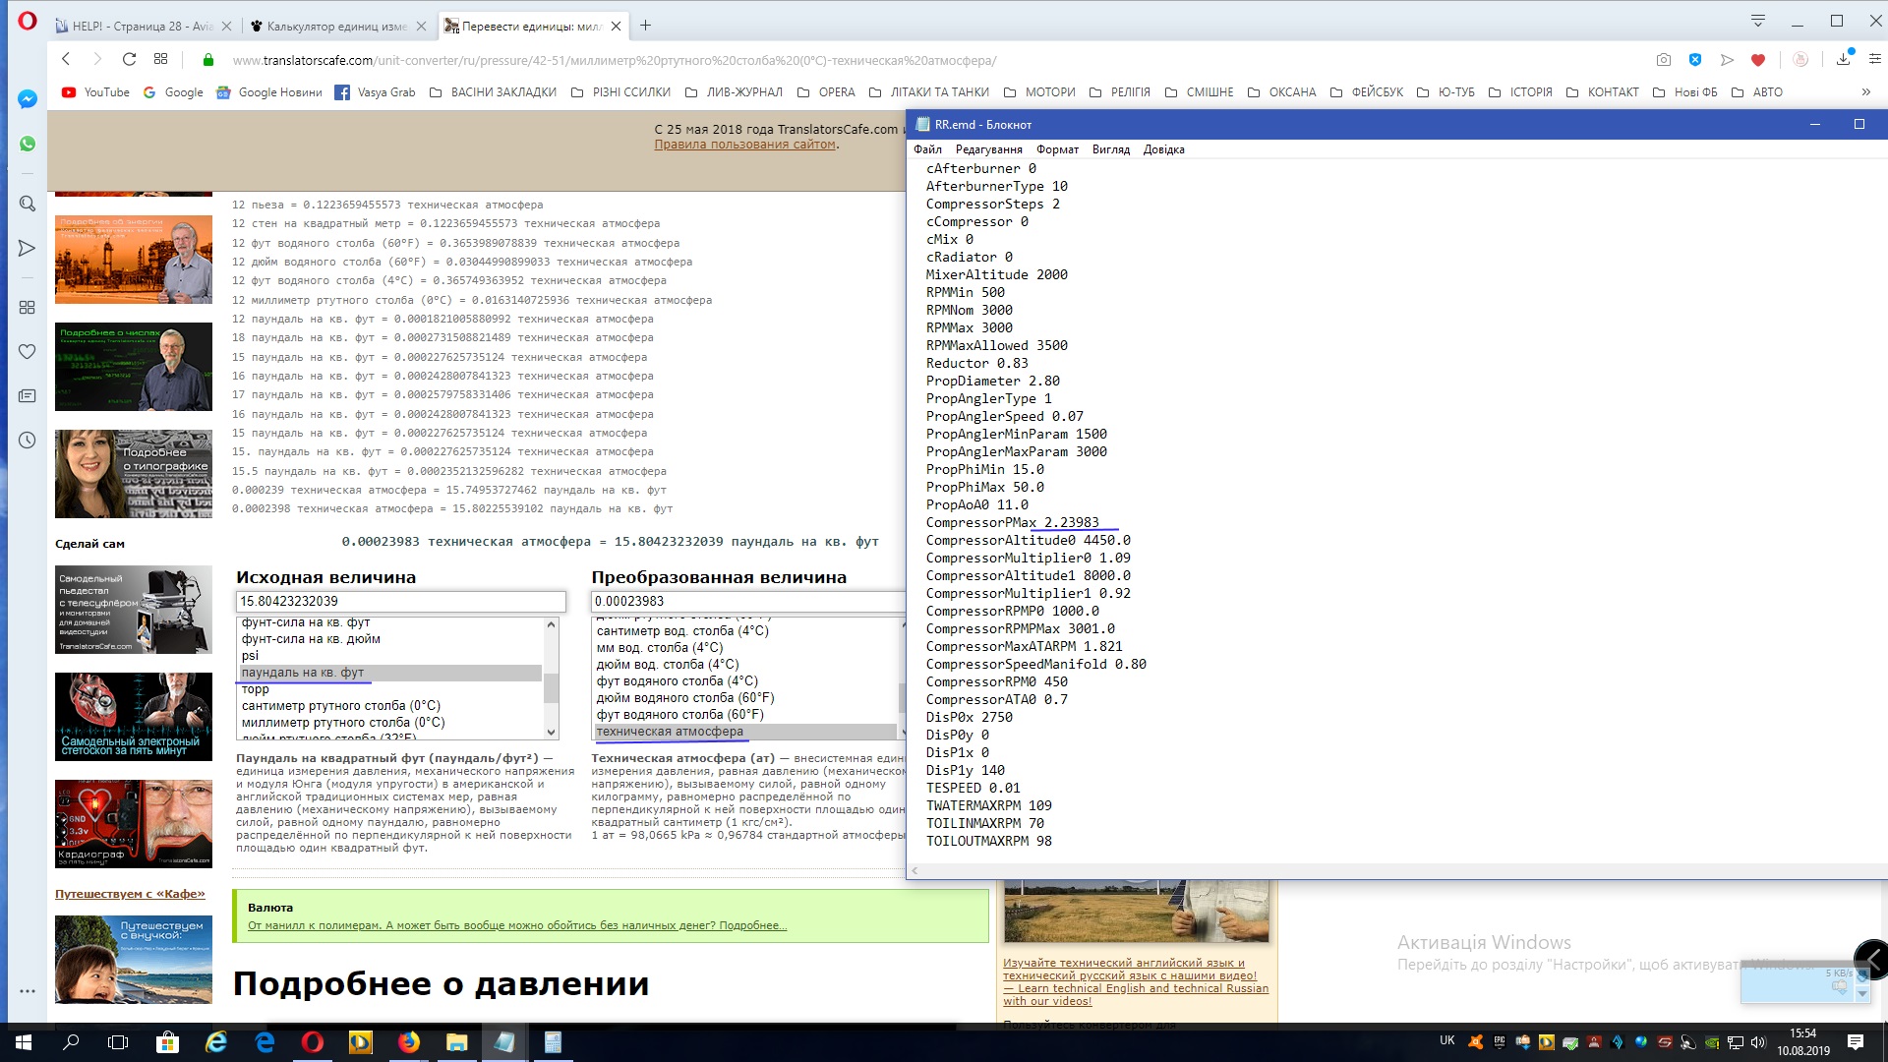1888x1062 pixels.
Task: Open the Speed Dial start page grid icon
Action: pyautogui.click(x=161, y=60)
